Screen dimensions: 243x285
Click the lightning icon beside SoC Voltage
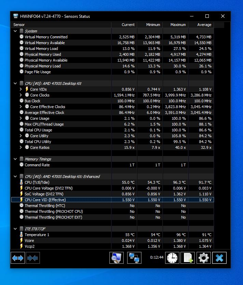coord(22,194)
